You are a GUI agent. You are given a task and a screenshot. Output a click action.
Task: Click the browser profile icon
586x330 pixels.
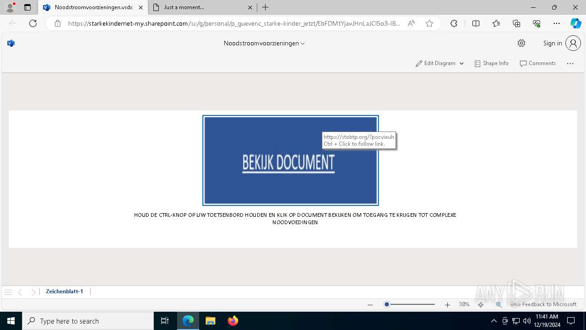(10, 7)
